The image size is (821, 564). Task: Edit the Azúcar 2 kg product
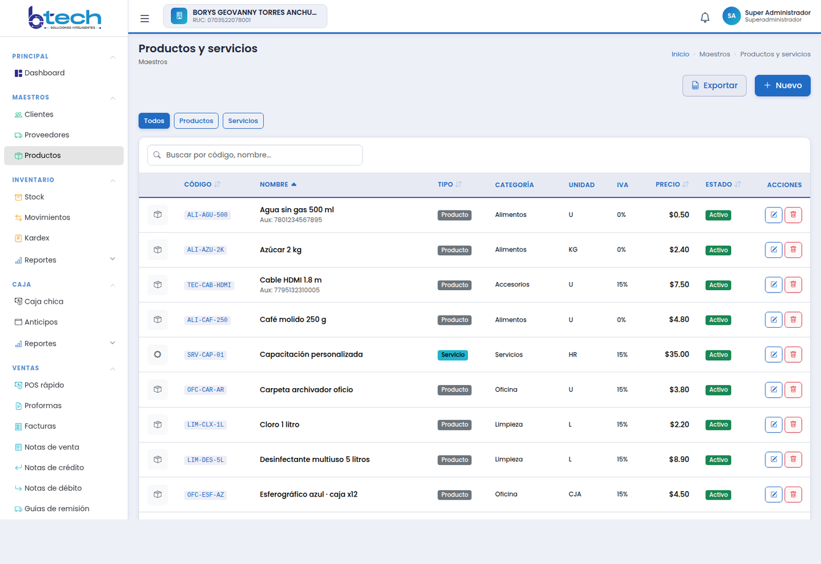coord(773,250)
